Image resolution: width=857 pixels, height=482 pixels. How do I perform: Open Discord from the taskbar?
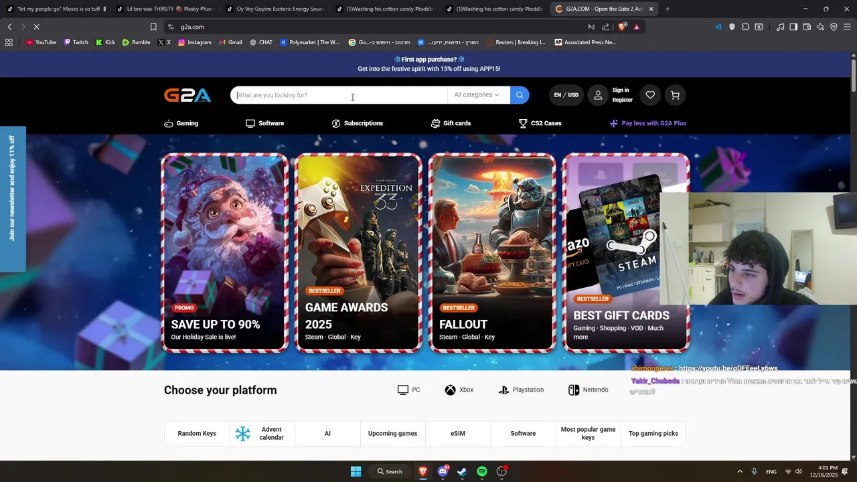click(x=443, y=471)
